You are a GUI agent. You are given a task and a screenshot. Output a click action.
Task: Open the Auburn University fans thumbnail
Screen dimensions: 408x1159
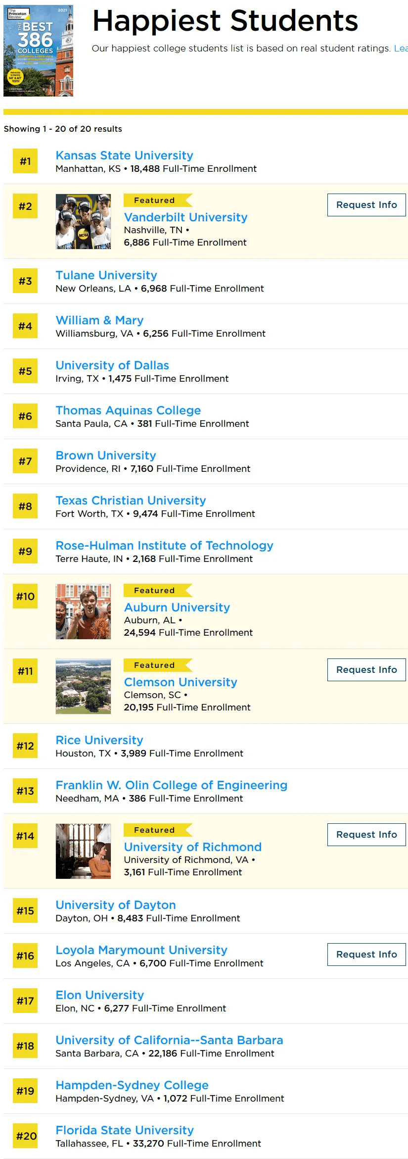pyautogui.click(x=83, y=611)
